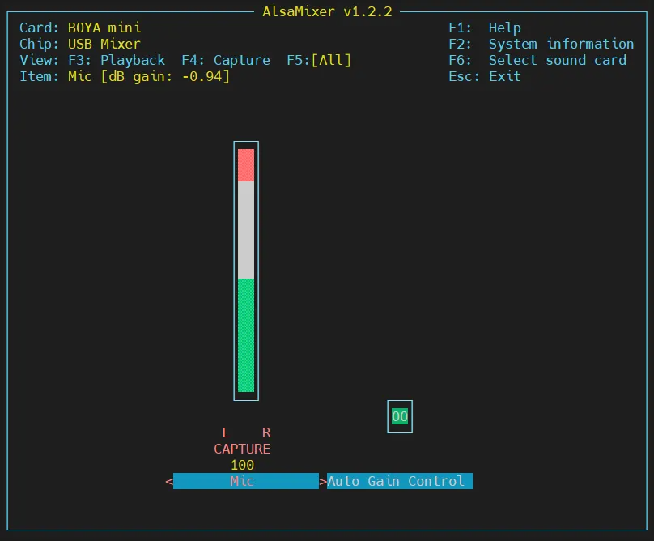This screenshot has height=541, width=654.
Task: Click the Mic volume value 100
Action: click(242, 465)
